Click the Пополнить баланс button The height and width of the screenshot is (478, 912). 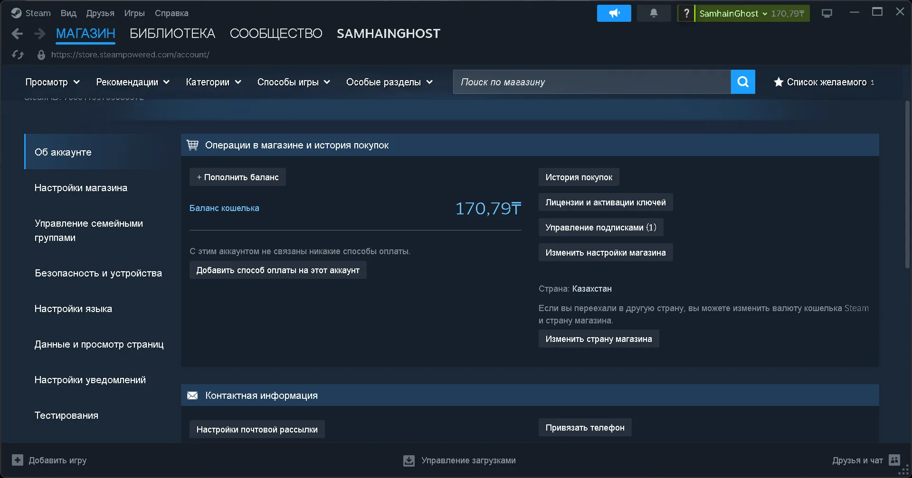(x=237, y=177)
